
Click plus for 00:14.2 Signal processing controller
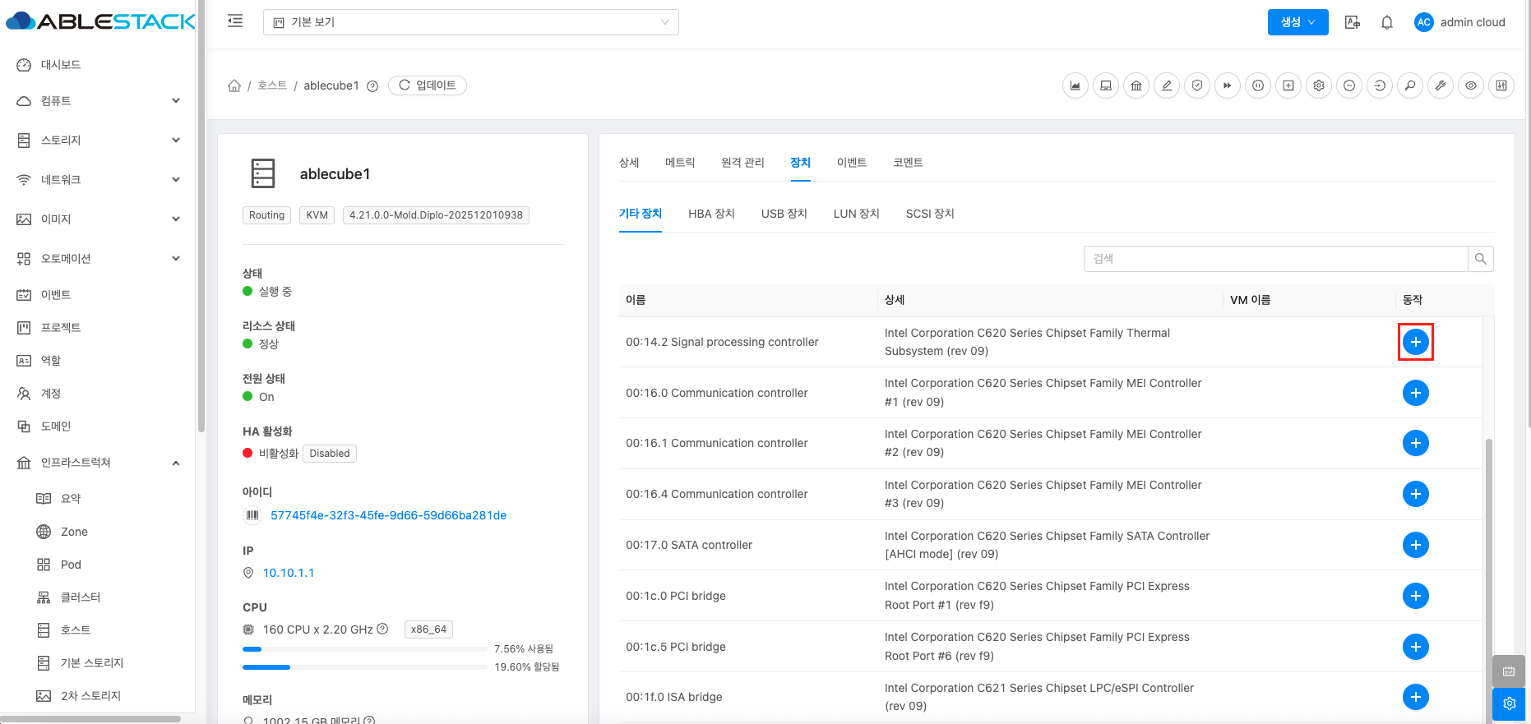[1415, 342]
